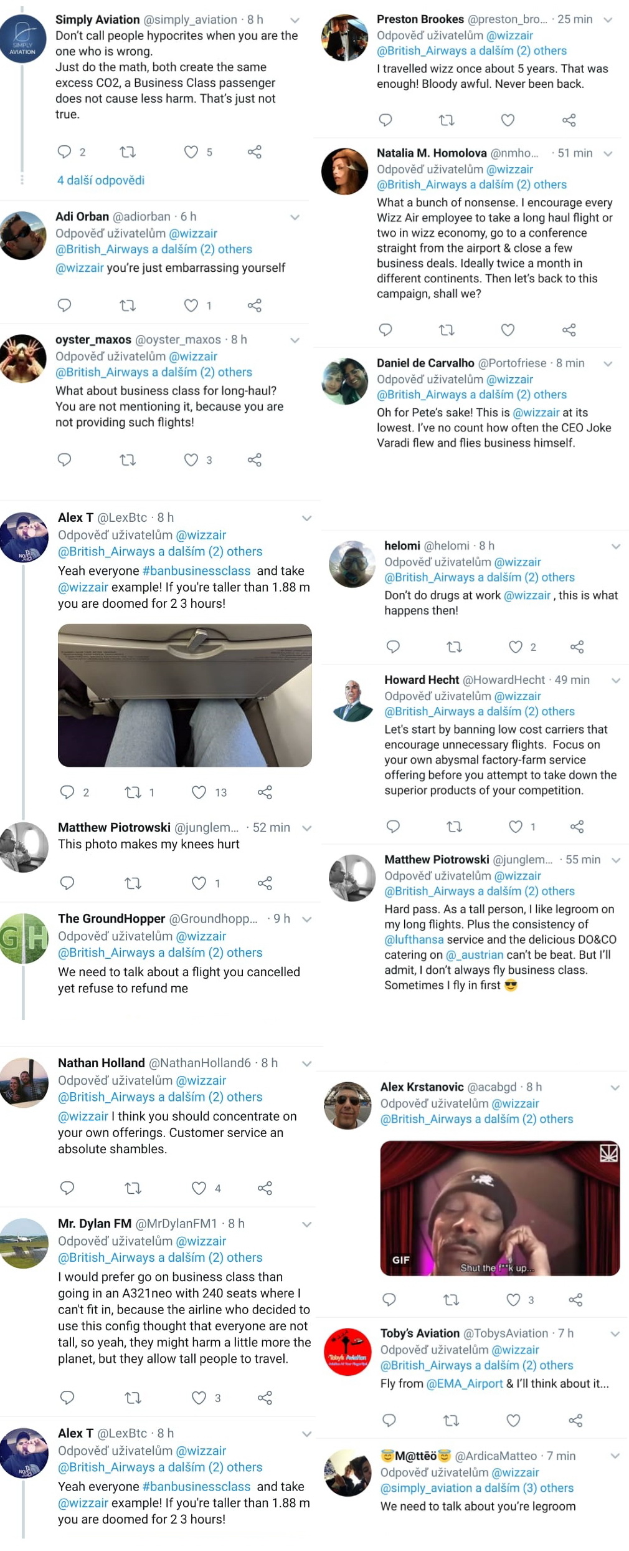Open the #banbusinessclass hashtag in Alex T's first tweet

tap(197, 570)
